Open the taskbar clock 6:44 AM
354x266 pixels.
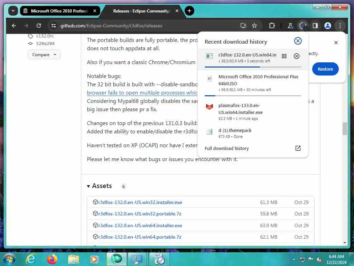point(336,259)
